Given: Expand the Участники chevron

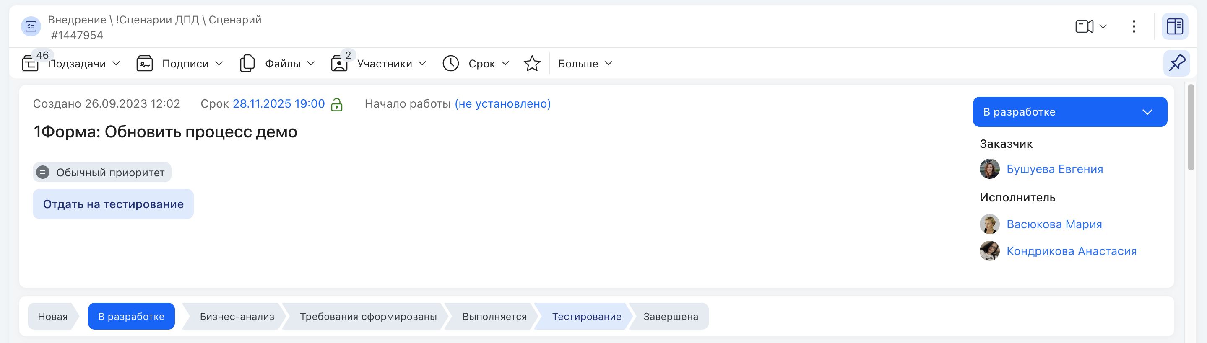Looking at the screenshot, I should 422,63.
